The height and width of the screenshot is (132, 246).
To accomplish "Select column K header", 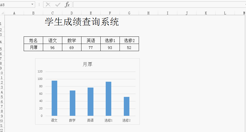I will (x=206, y=13).
